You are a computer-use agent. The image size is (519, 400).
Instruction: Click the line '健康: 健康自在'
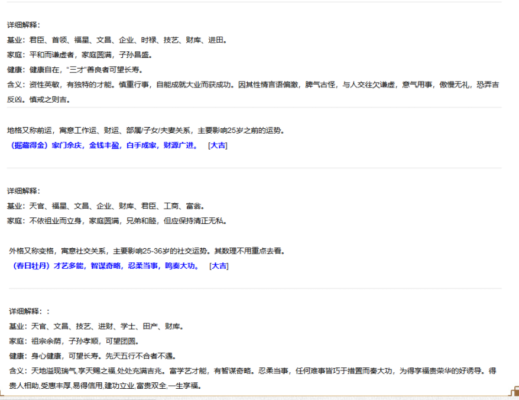(75, 70)
